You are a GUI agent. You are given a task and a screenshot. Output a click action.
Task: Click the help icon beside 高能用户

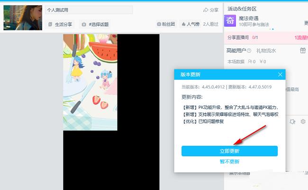[251, 51]
